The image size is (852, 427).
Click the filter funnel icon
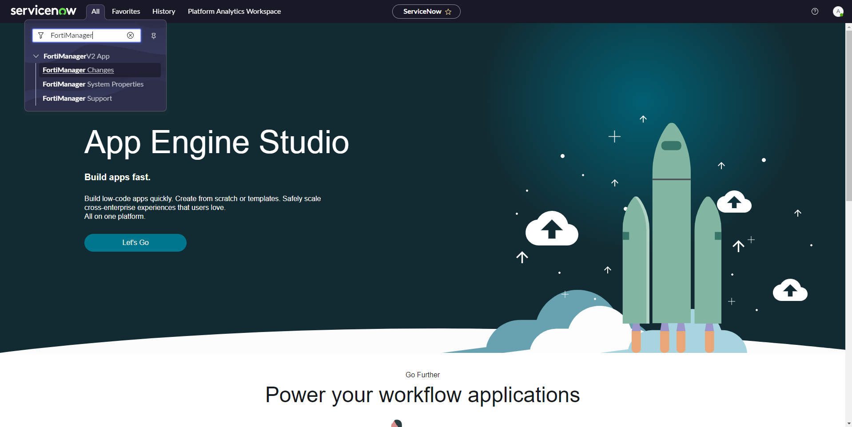click(x=41, y=36)
